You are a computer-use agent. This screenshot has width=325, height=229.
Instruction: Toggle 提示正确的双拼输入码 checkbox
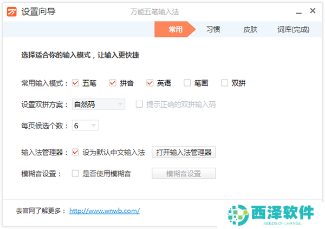[x=139, y=104]
